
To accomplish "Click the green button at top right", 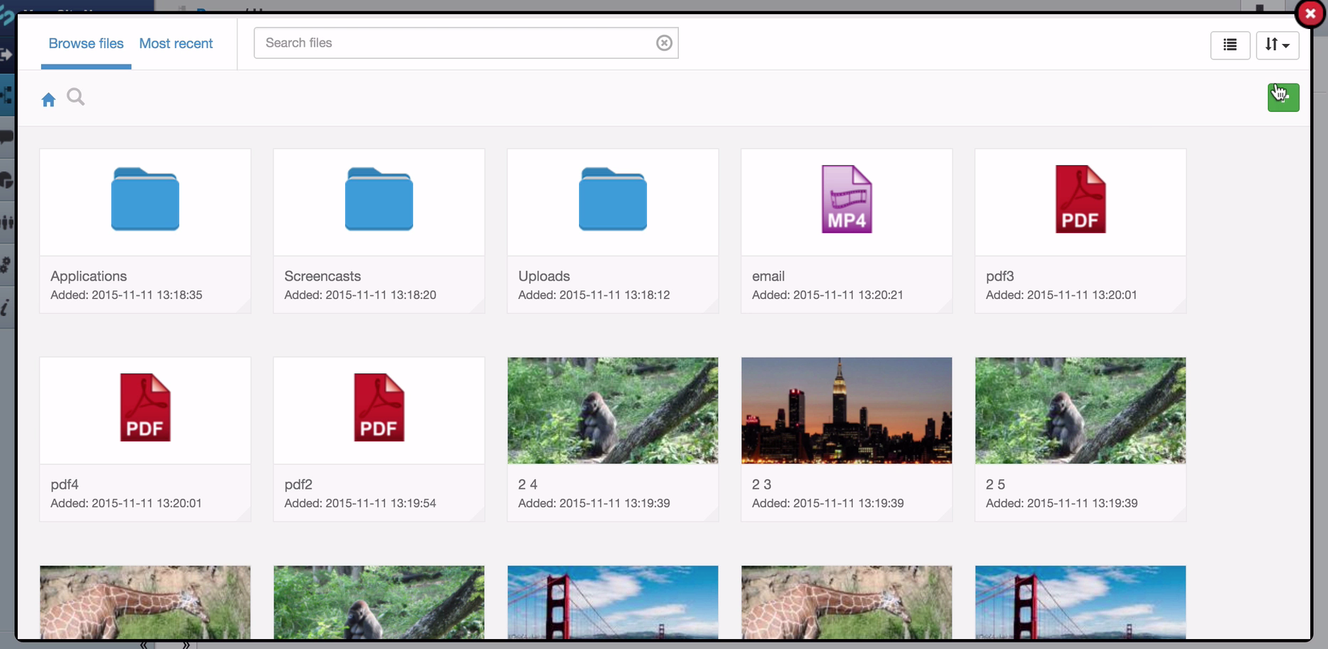I will 1283,98.
